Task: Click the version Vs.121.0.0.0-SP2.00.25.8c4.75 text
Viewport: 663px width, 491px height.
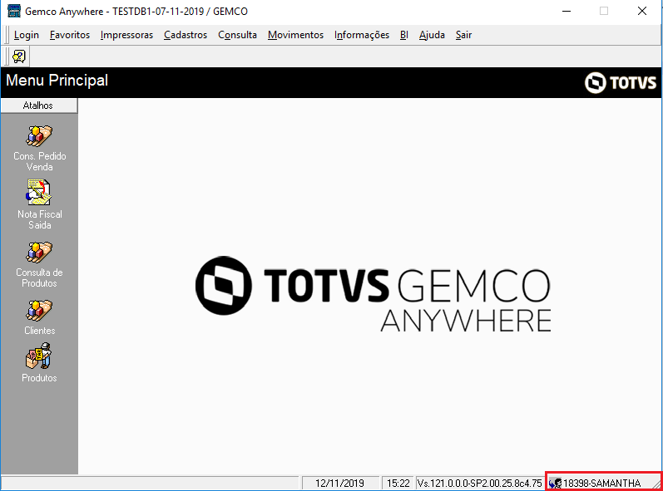Action: [x=479, y=483]
